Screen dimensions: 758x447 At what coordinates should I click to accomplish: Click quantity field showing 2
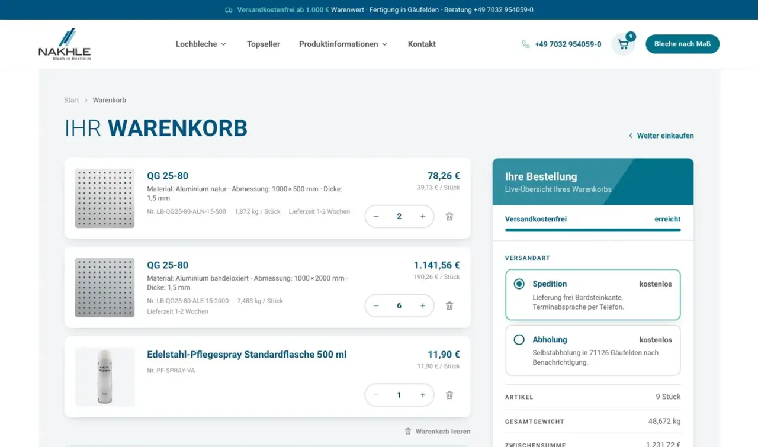pyautogui.click(x=399, y=217)
